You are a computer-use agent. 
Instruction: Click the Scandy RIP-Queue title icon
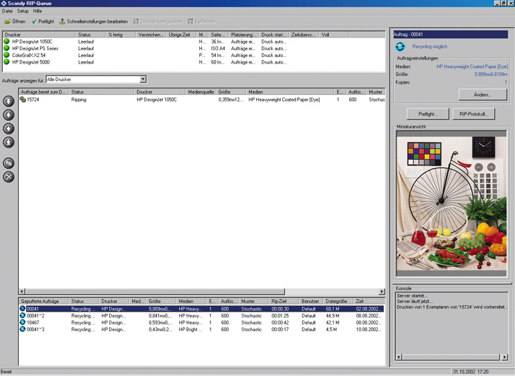click(3, 3)
